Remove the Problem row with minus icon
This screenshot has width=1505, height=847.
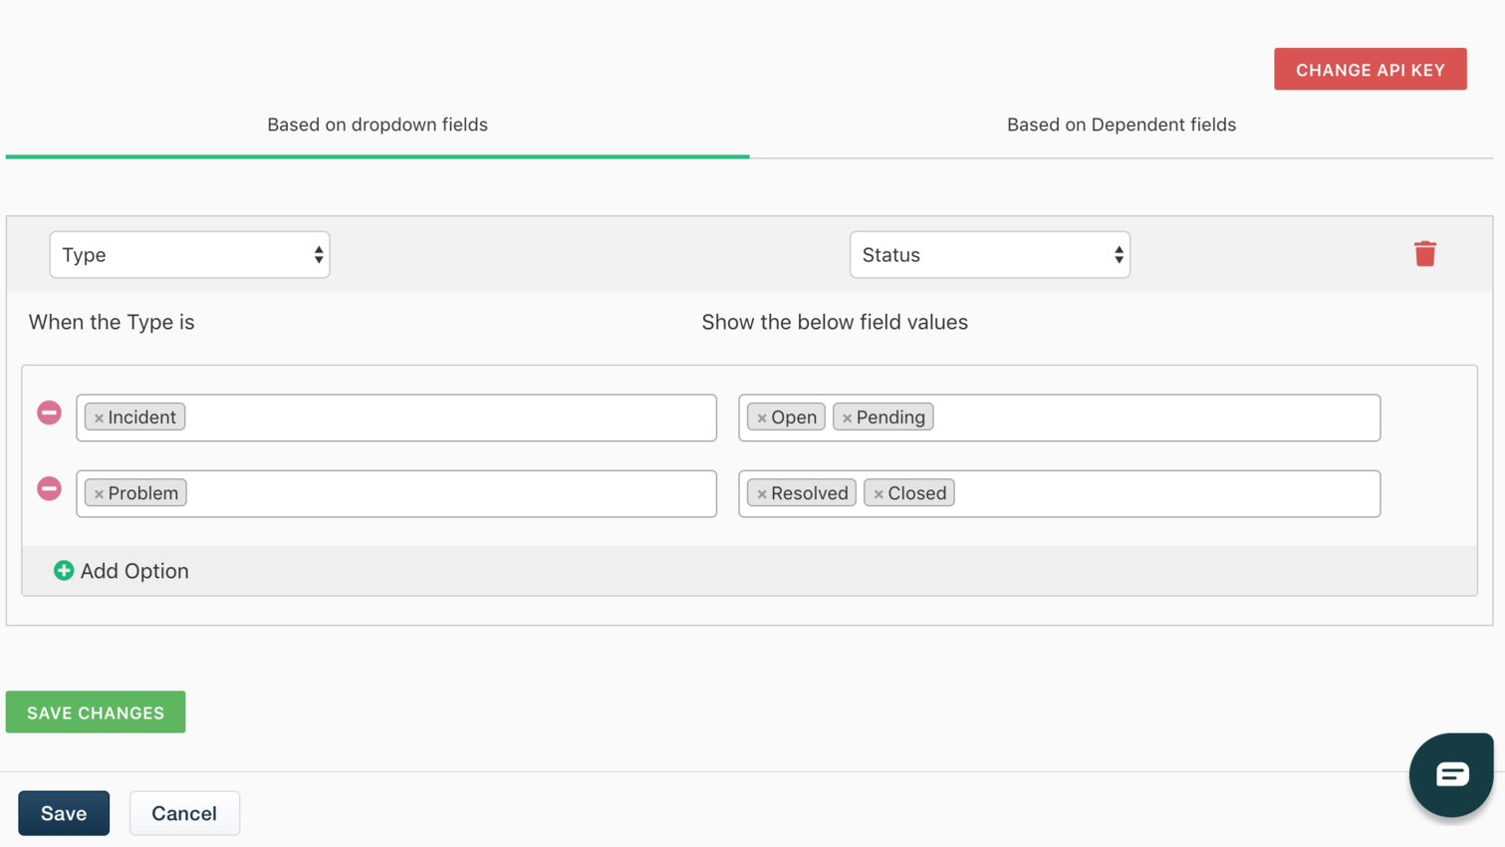[49, 488]
